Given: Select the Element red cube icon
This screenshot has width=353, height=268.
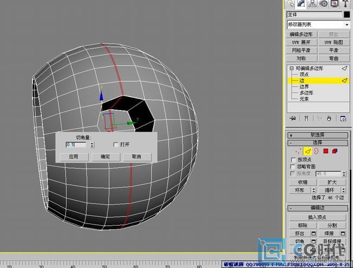Looking at the screenshot, I should click(x=335, y=151).
